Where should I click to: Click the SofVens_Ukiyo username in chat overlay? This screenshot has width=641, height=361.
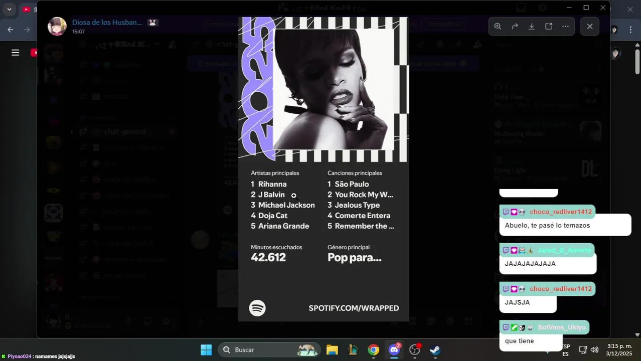[x=561, y=327]
